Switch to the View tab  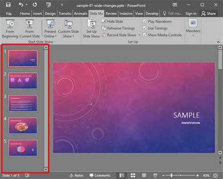(139, 14)
